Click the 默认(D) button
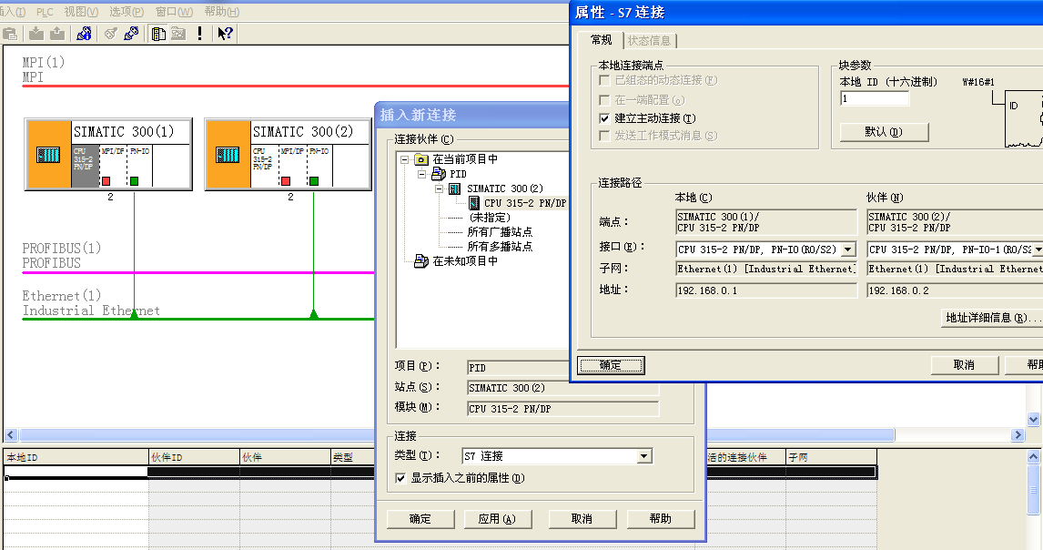Image resolution: width=1043 pixels, height=550 pixels. click(884, 132)
